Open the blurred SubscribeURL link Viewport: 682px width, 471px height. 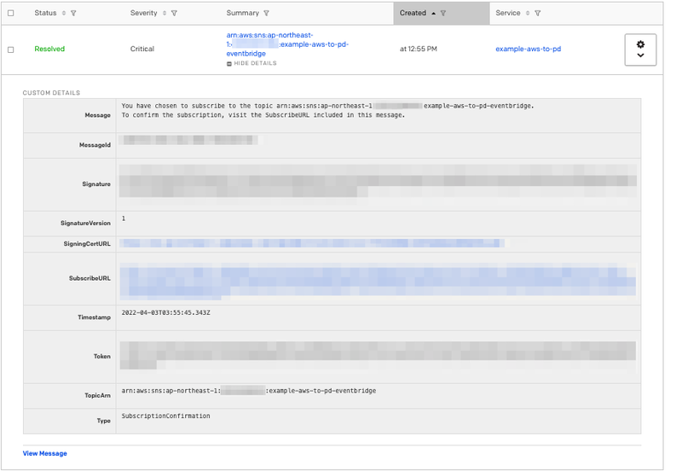[x=378, y=282]
